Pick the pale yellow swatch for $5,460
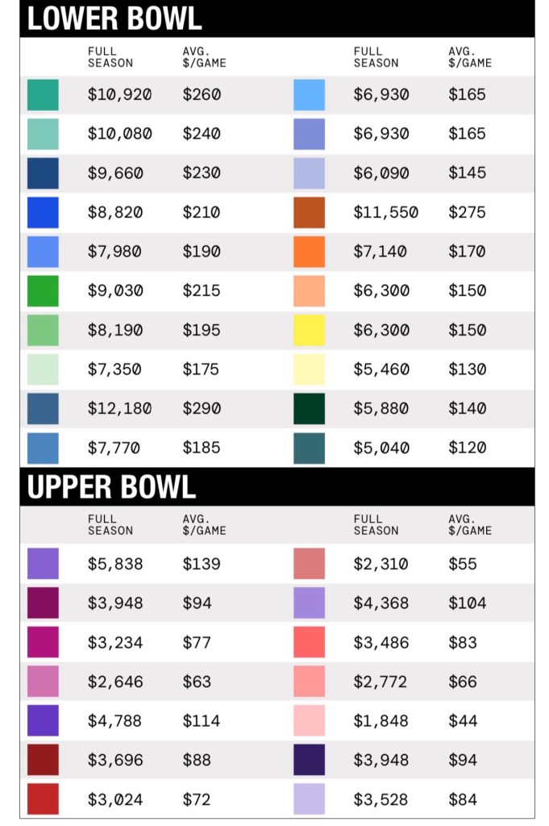 (309, 369)
